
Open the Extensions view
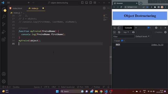pyautogui.click(x=4, y=39)
